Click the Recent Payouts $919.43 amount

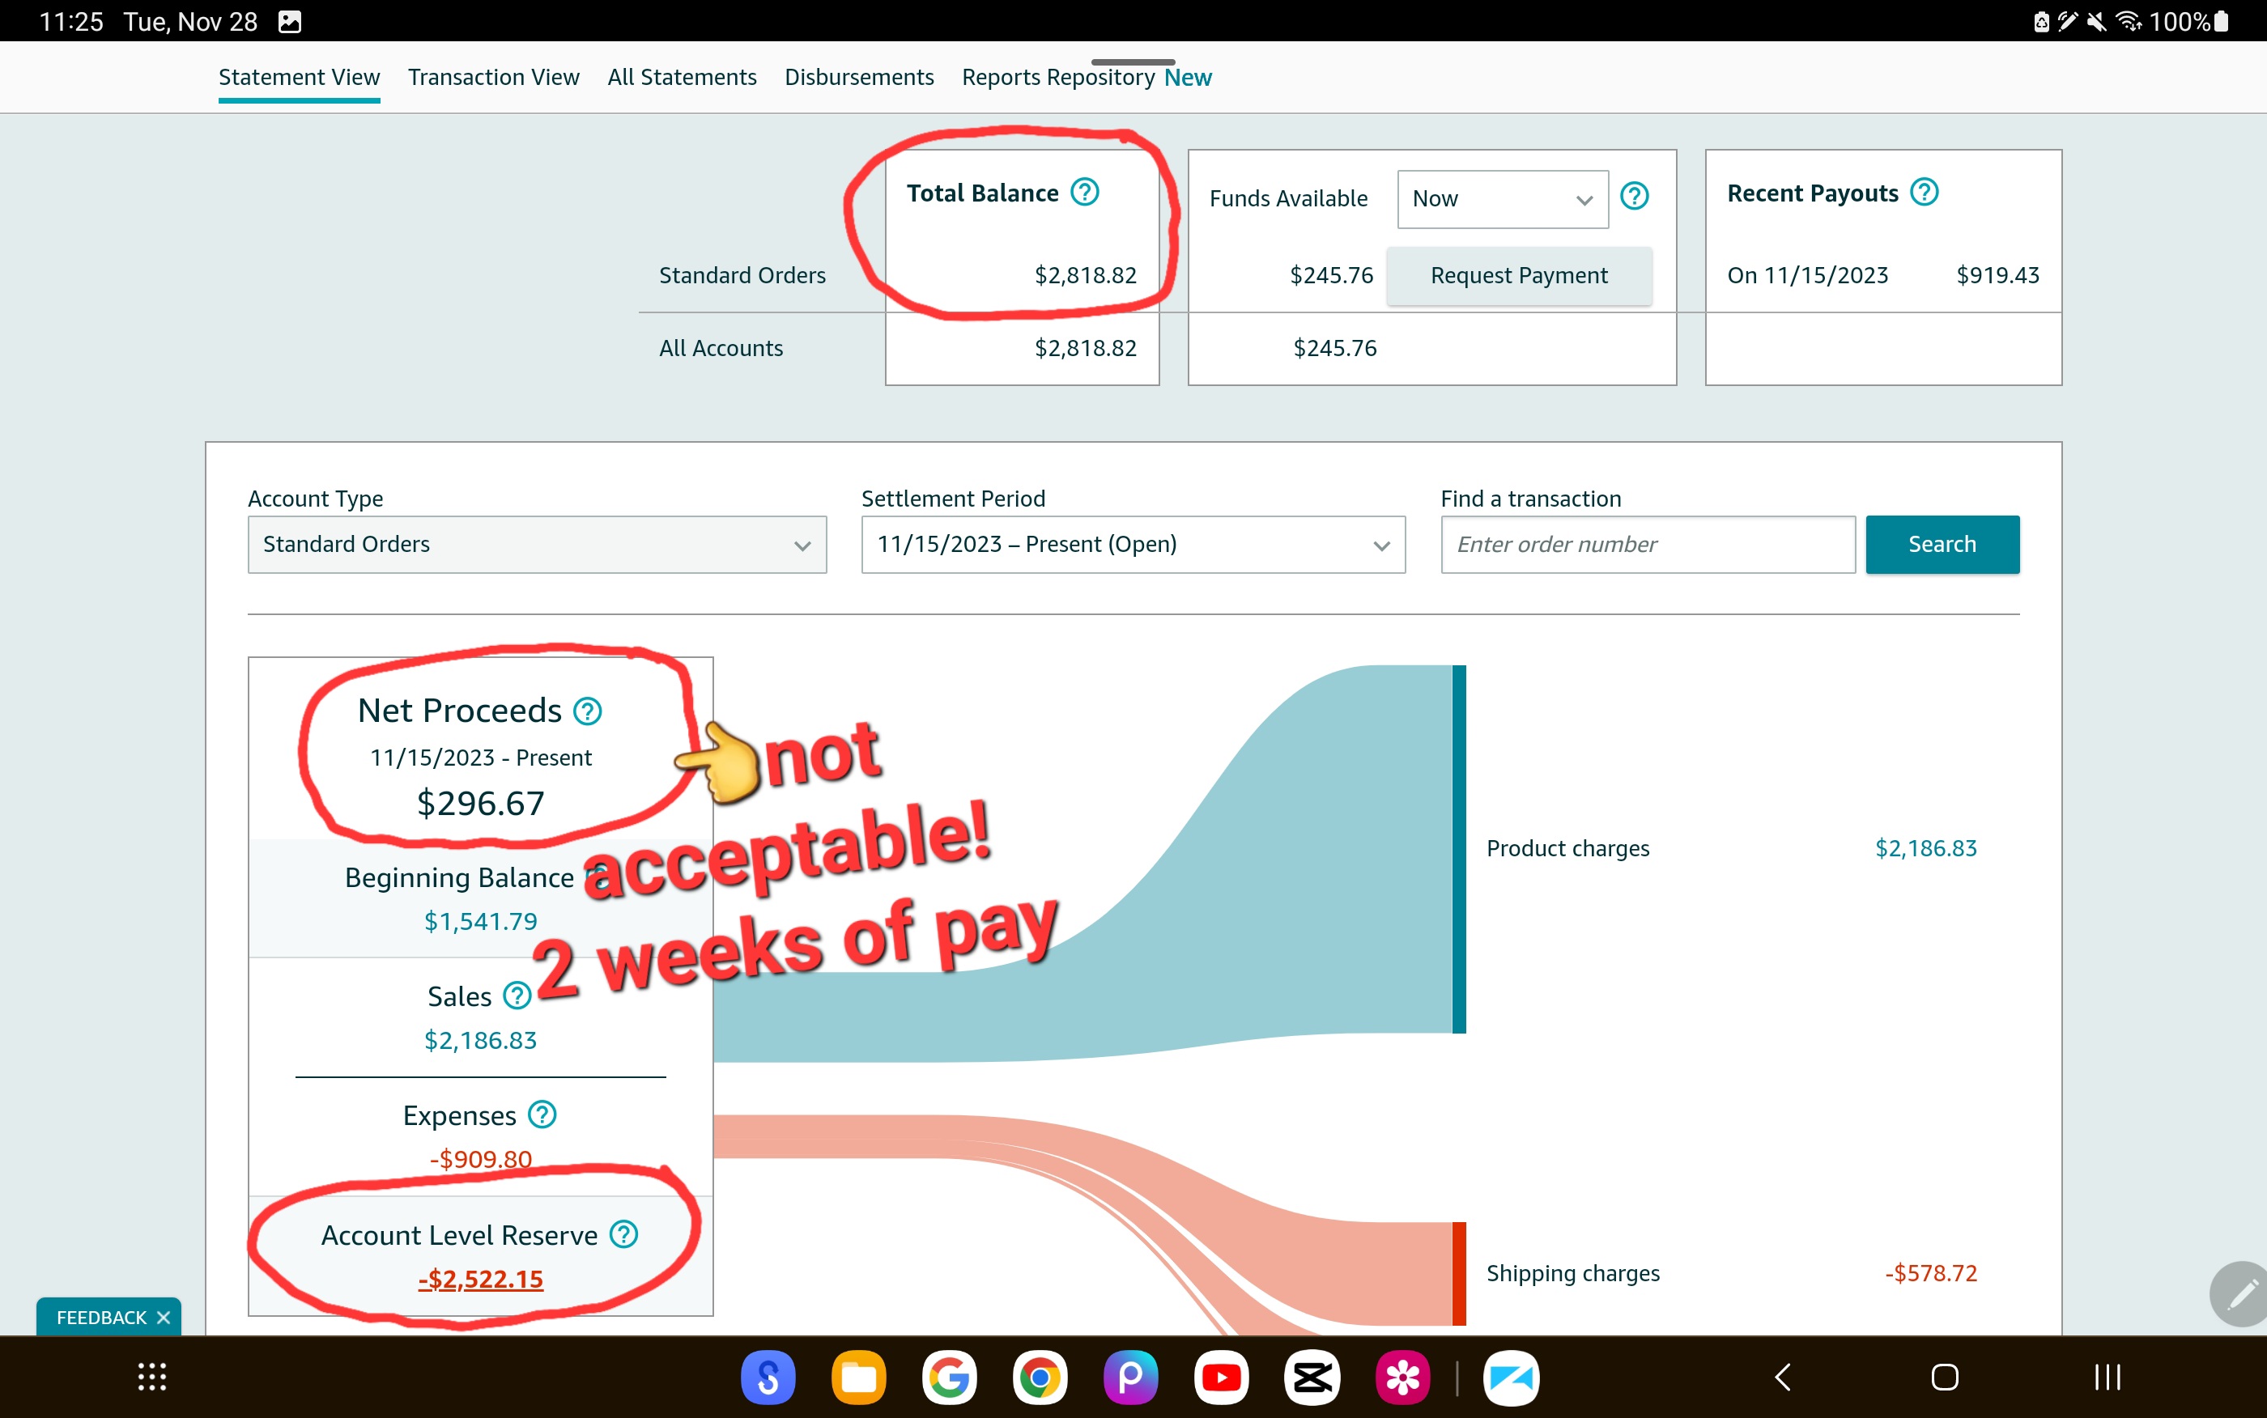click(x=1998, y=275)
